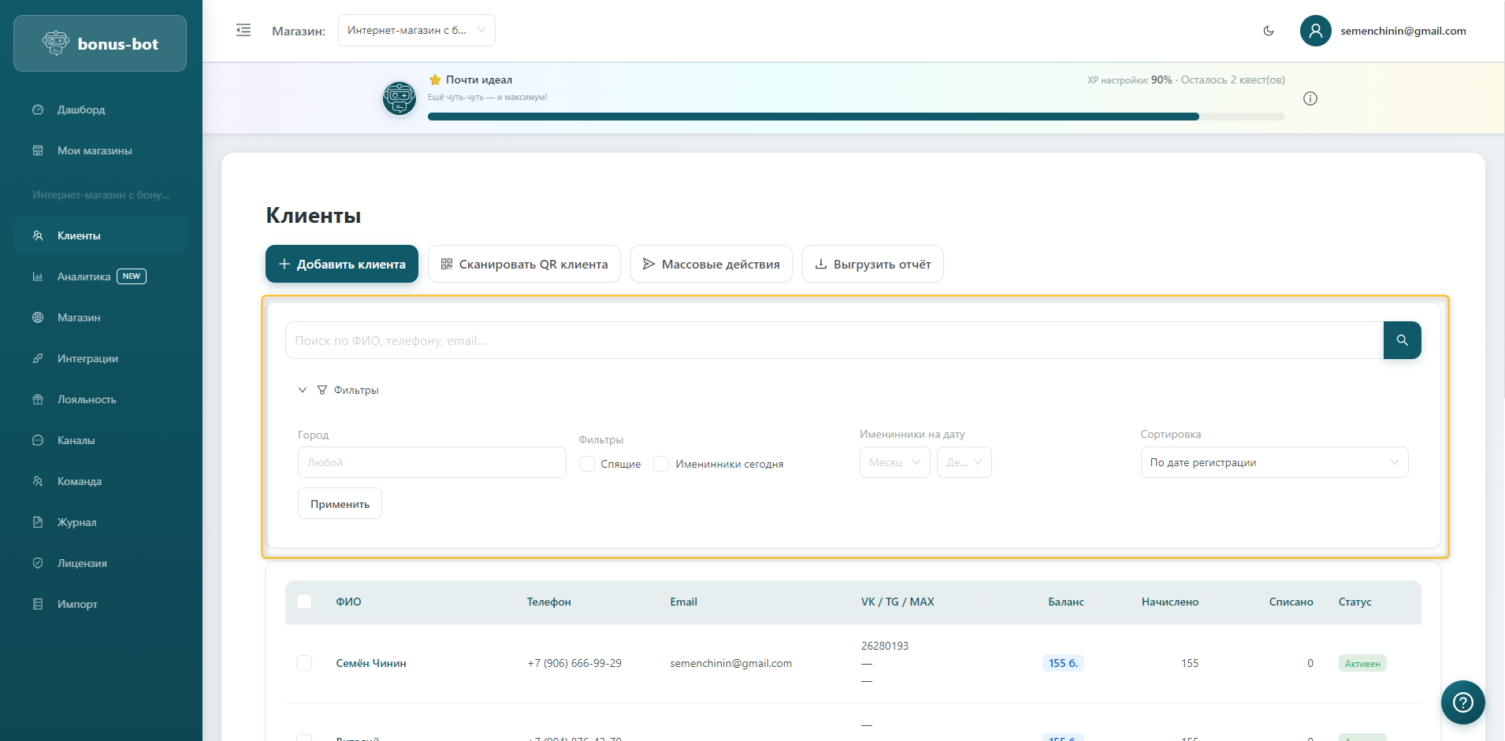The image size is (1505, 741).
Task: Open the help question mark bubble
Action: tap(1462, 702)
